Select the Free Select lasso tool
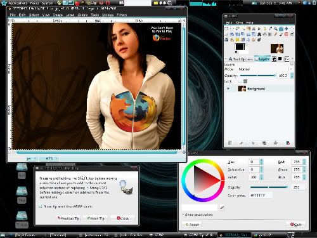Screen dimensions: 317x238 point(238,29)
